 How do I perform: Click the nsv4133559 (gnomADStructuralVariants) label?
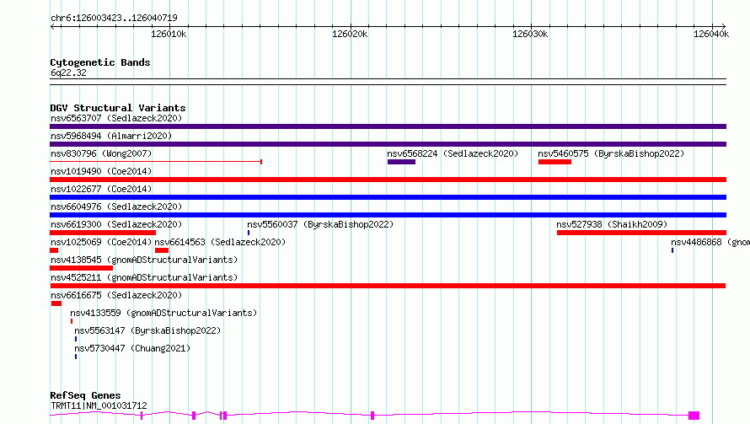[x=163, y=313]
